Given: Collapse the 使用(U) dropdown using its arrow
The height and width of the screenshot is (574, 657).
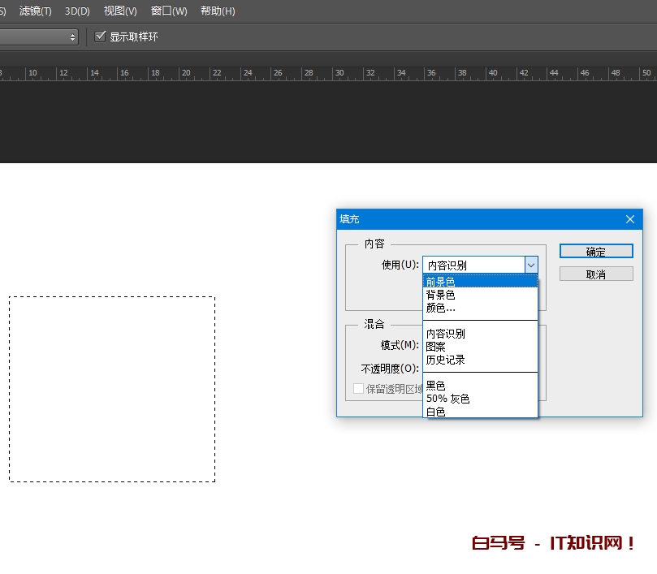Looking at the screenshot, I should pyautogui.click(x=530, y=265).
